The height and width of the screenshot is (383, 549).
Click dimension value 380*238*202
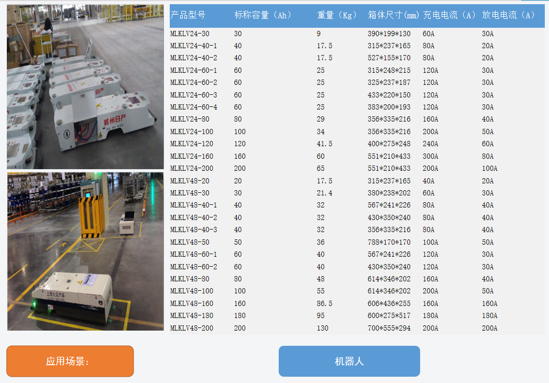pos(389,193)
